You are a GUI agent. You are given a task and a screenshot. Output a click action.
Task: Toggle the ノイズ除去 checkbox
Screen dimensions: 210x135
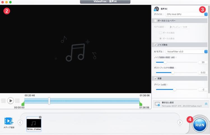(155, 45)
